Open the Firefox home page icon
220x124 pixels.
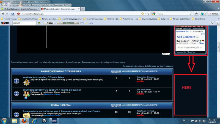point(196,14)
